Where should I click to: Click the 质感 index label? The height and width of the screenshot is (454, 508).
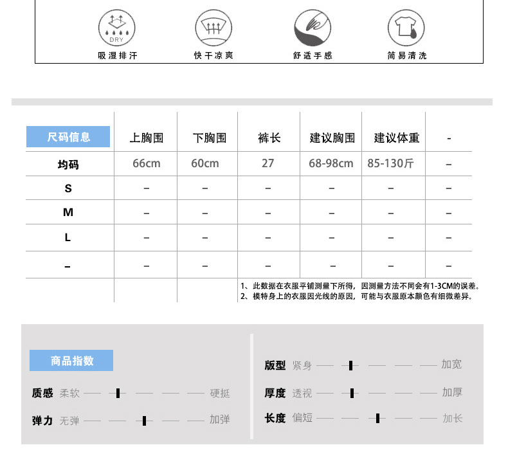point(42,393)
